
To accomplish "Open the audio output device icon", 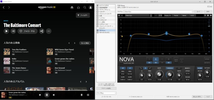I will click(x=82, y=95).
